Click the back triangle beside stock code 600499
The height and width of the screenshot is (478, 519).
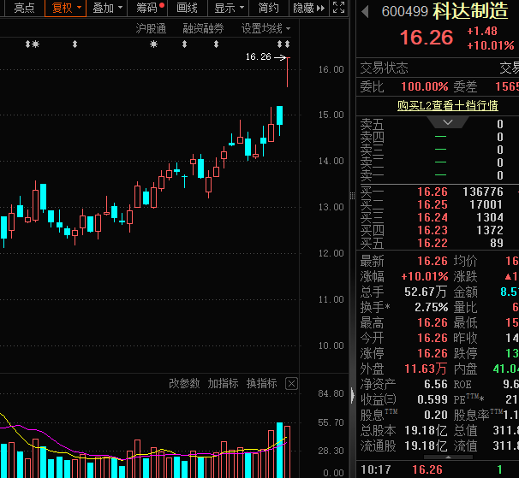pos(366,12)
